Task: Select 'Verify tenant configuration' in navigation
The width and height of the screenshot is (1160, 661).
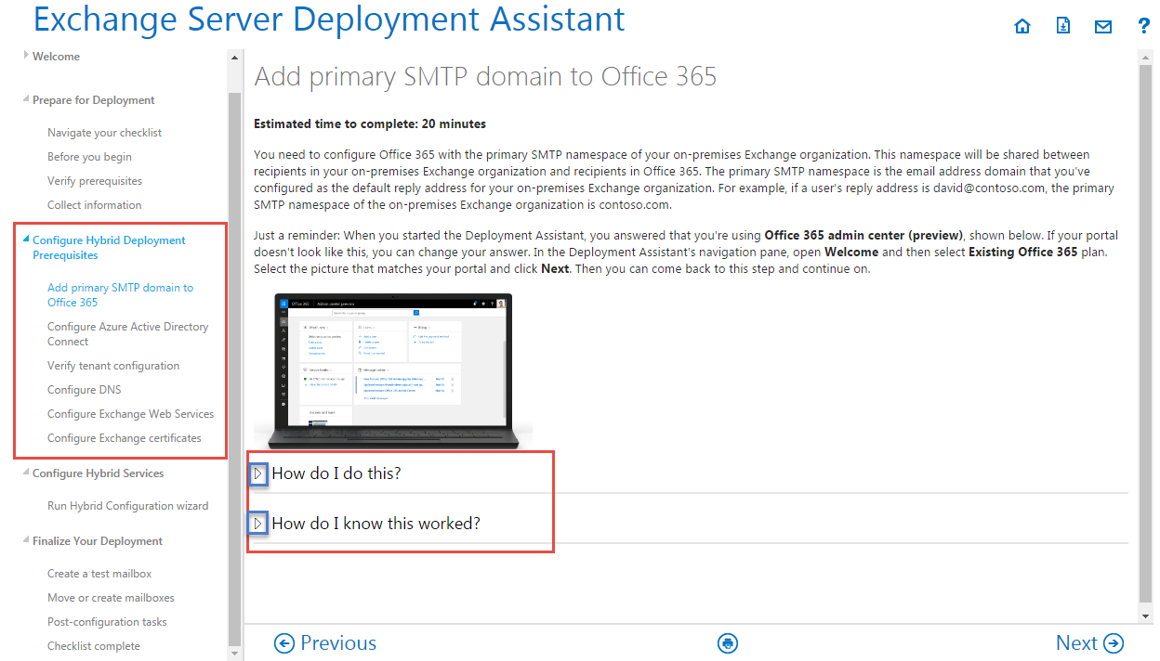Action: pos(113,366)
